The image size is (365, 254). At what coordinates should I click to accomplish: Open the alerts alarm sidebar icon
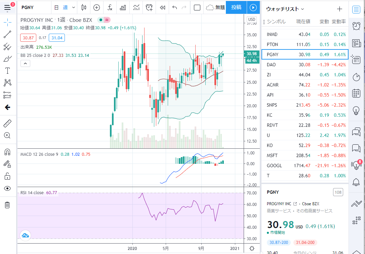[356, 26]
